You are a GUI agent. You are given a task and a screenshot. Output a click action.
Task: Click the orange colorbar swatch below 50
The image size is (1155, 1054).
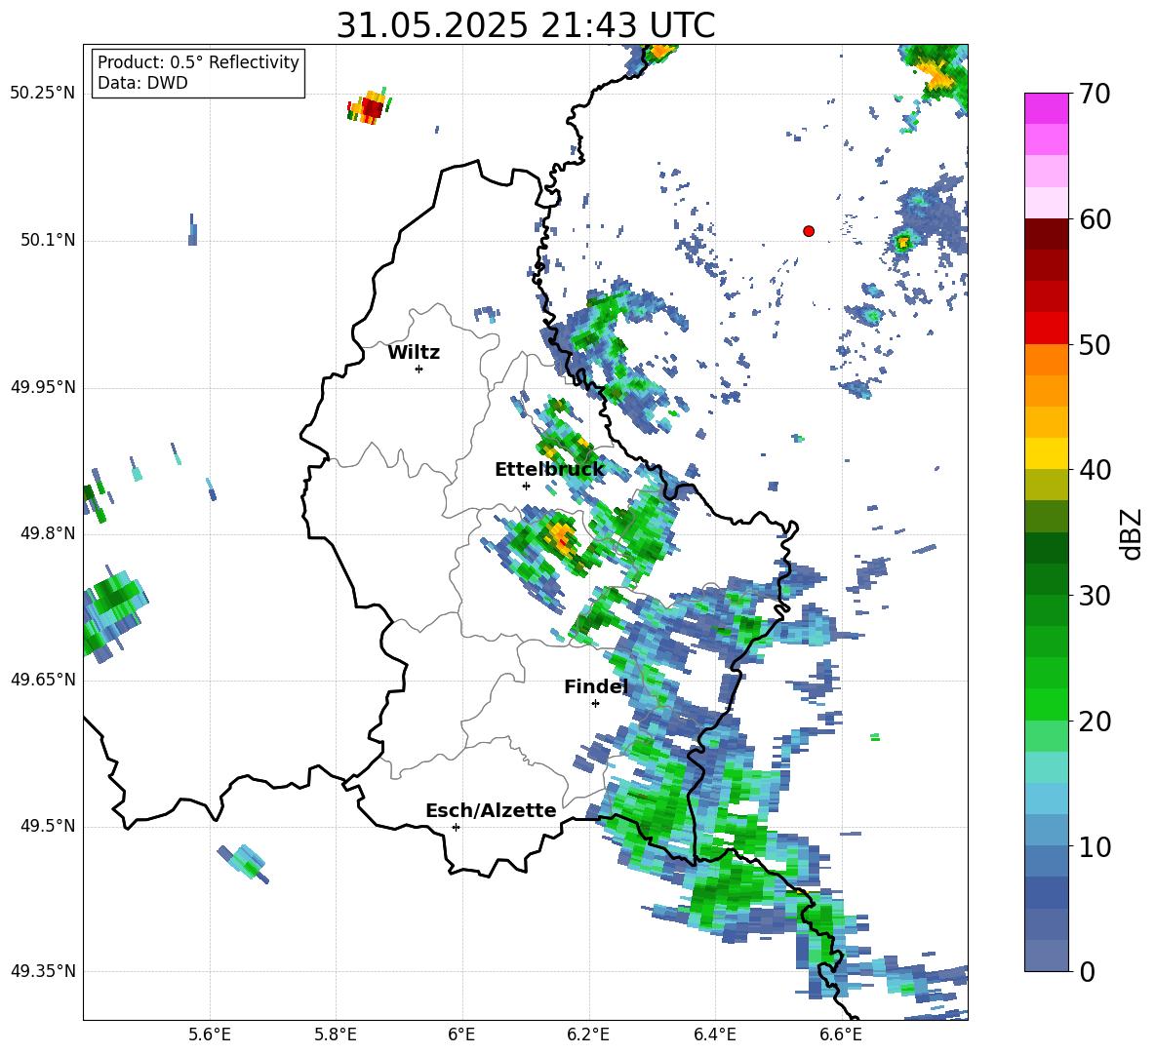1046,359
